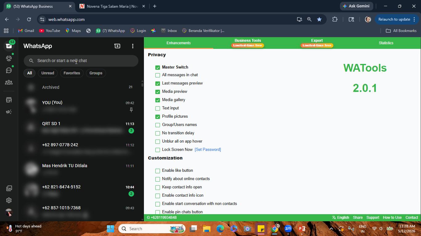Screen dimensions: 421x236
Task: Open business tools storefront icon
Action: [9, 100]
